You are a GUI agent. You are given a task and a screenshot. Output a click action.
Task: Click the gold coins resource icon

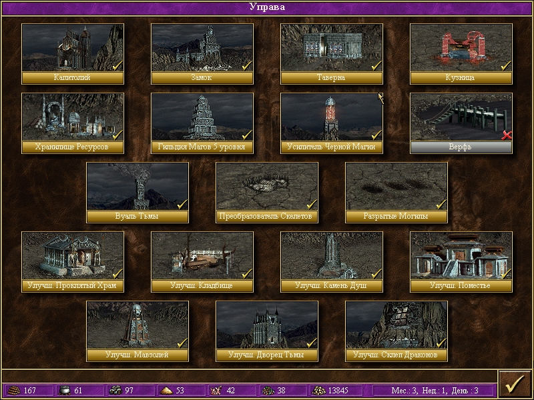coord(319,390)
